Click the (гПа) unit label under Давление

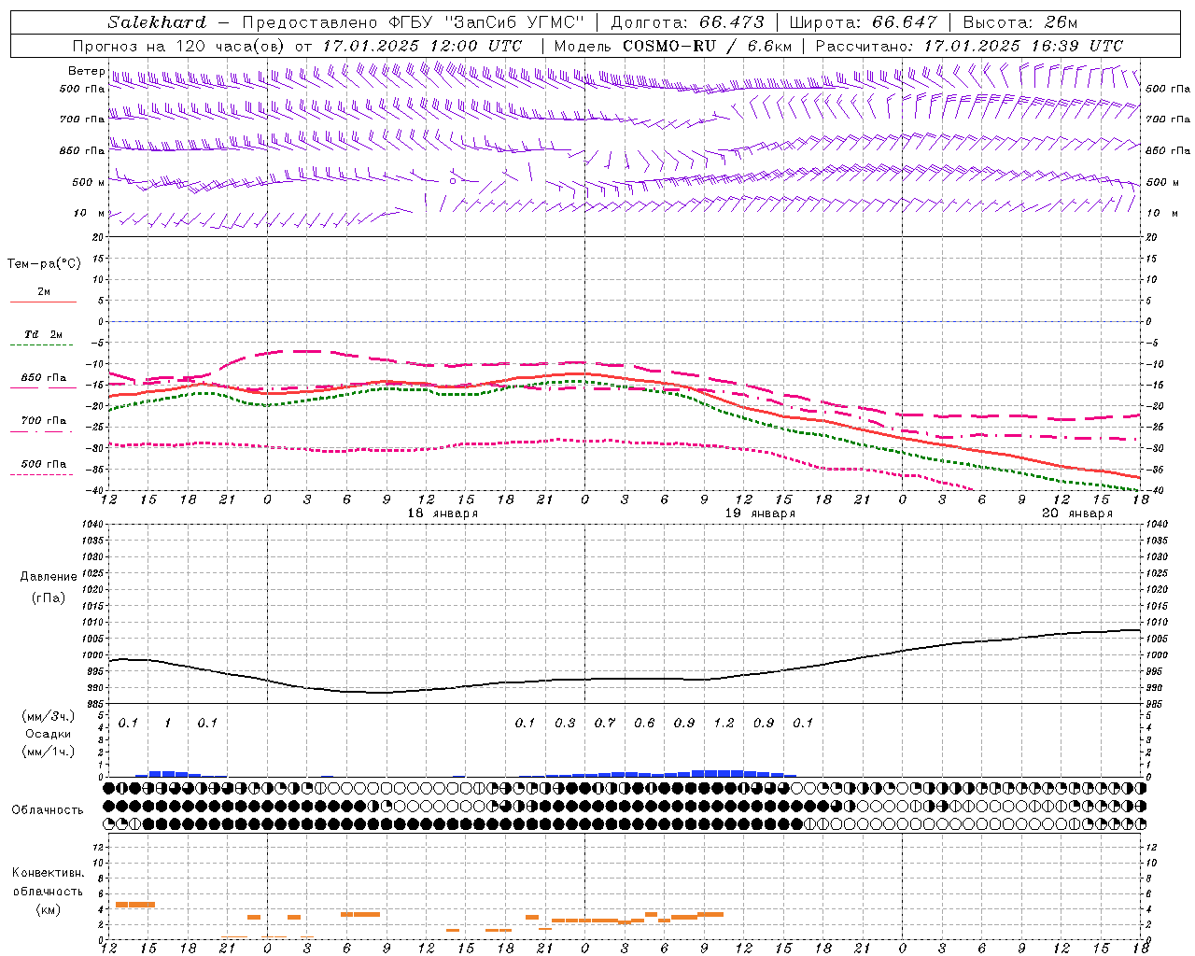(x=49, y=597)
